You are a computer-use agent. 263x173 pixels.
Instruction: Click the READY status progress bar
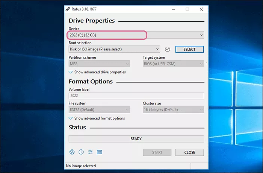(136, 139)
